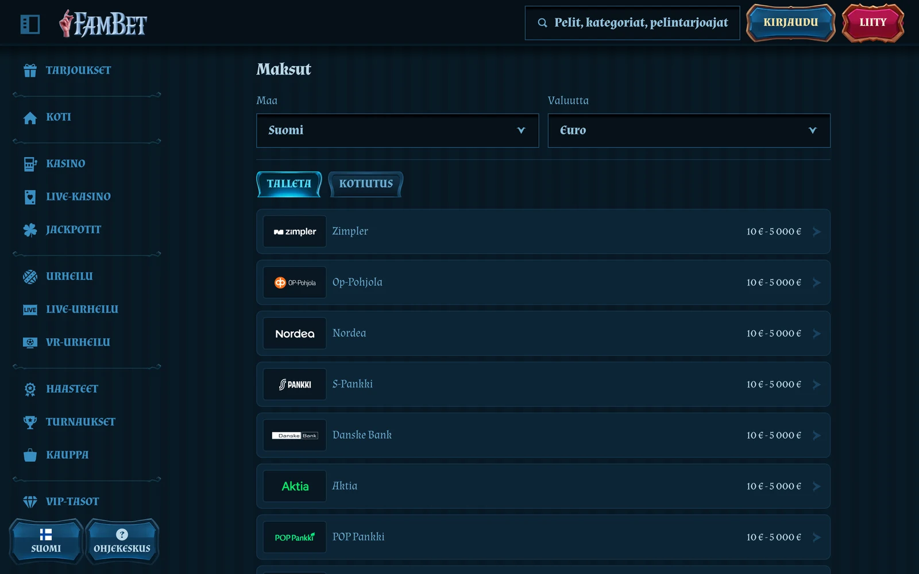Focus the Pelit, kategoriat search field
Viewport: 919px width, 574px height.
point(632,23)
